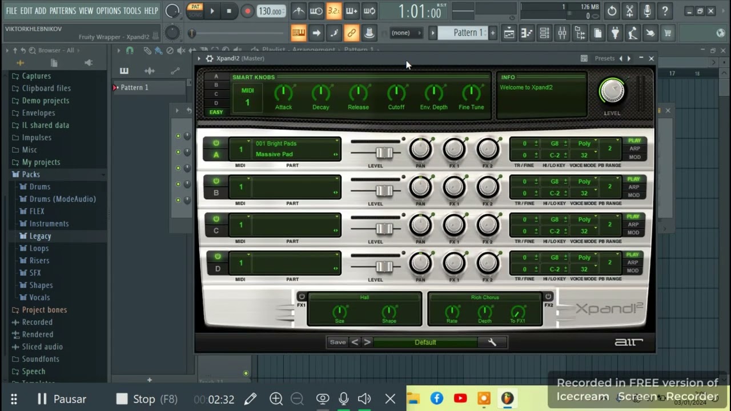Open the mixer view icon

(562, 33)
